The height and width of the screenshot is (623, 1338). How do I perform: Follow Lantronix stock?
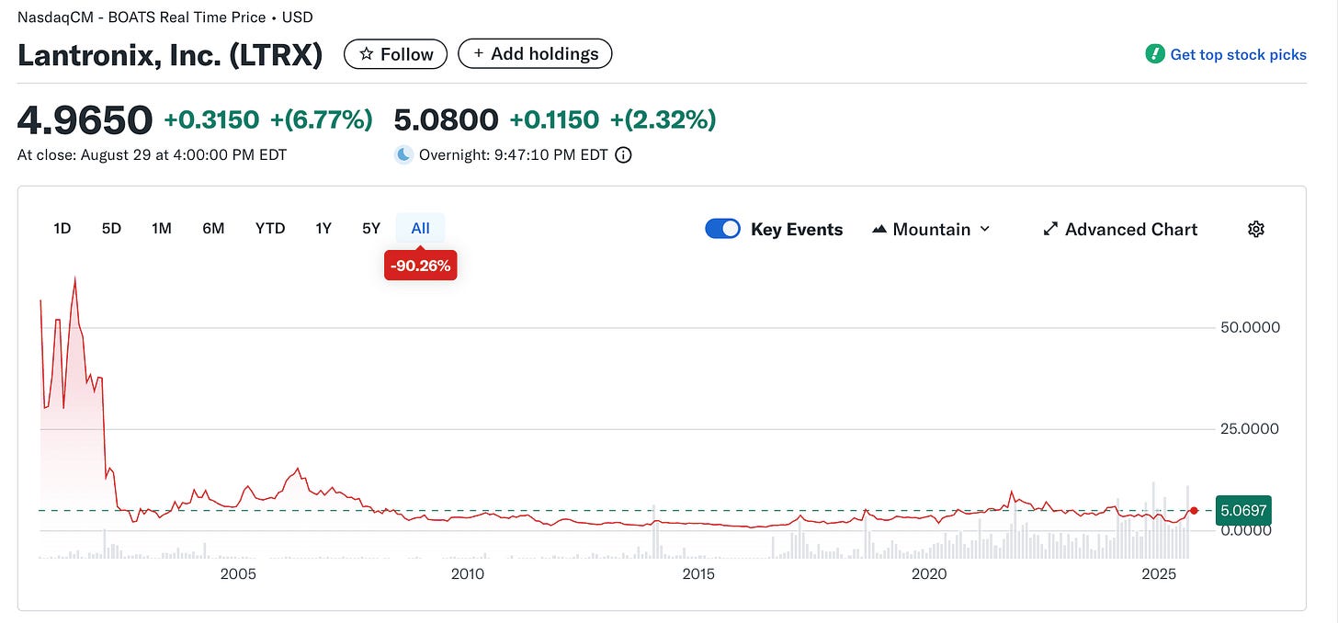[x=395, y=54]
